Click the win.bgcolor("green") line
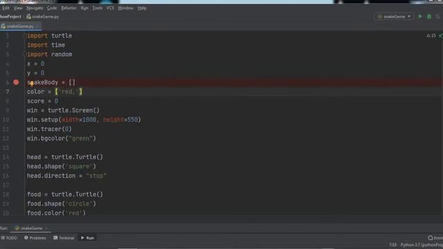 pos(62,138)
